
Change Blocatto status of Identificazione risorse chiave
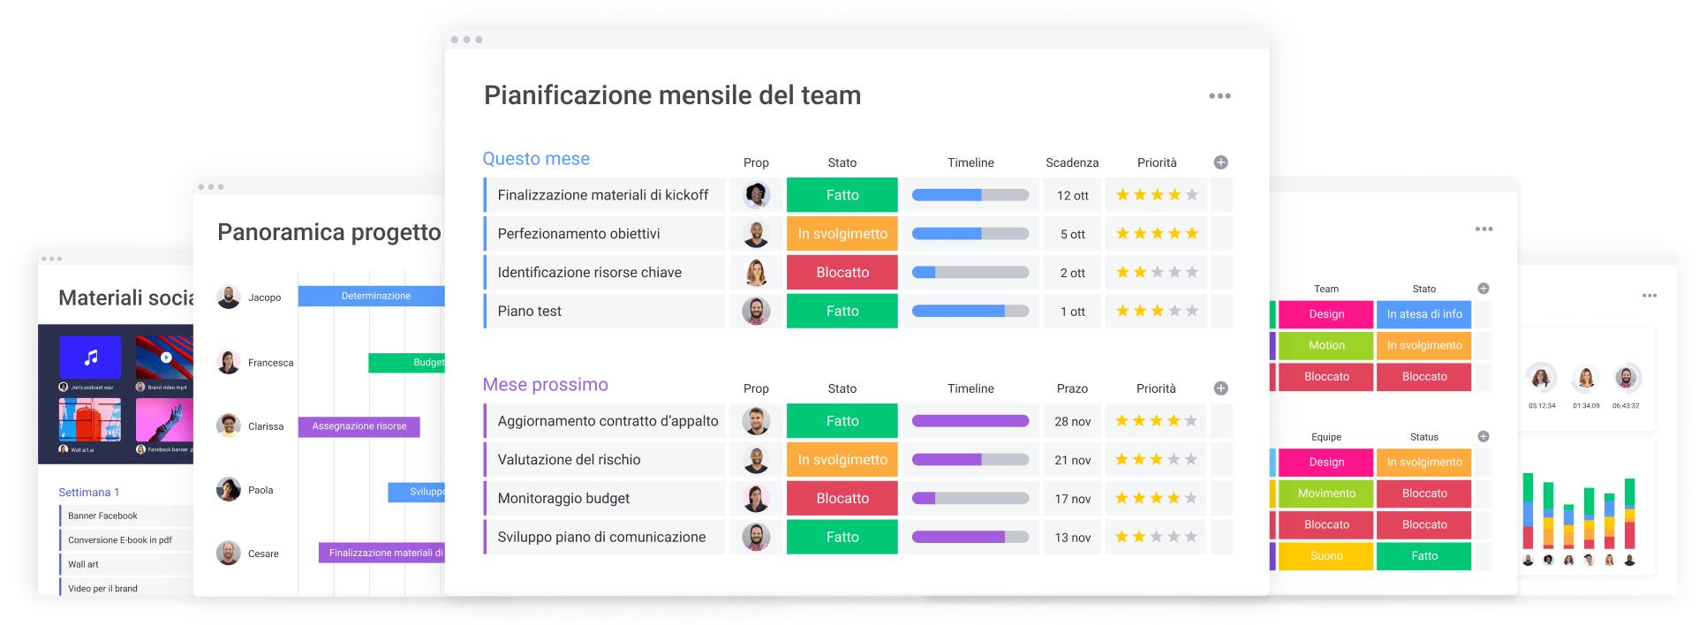[x=842, y=273]
